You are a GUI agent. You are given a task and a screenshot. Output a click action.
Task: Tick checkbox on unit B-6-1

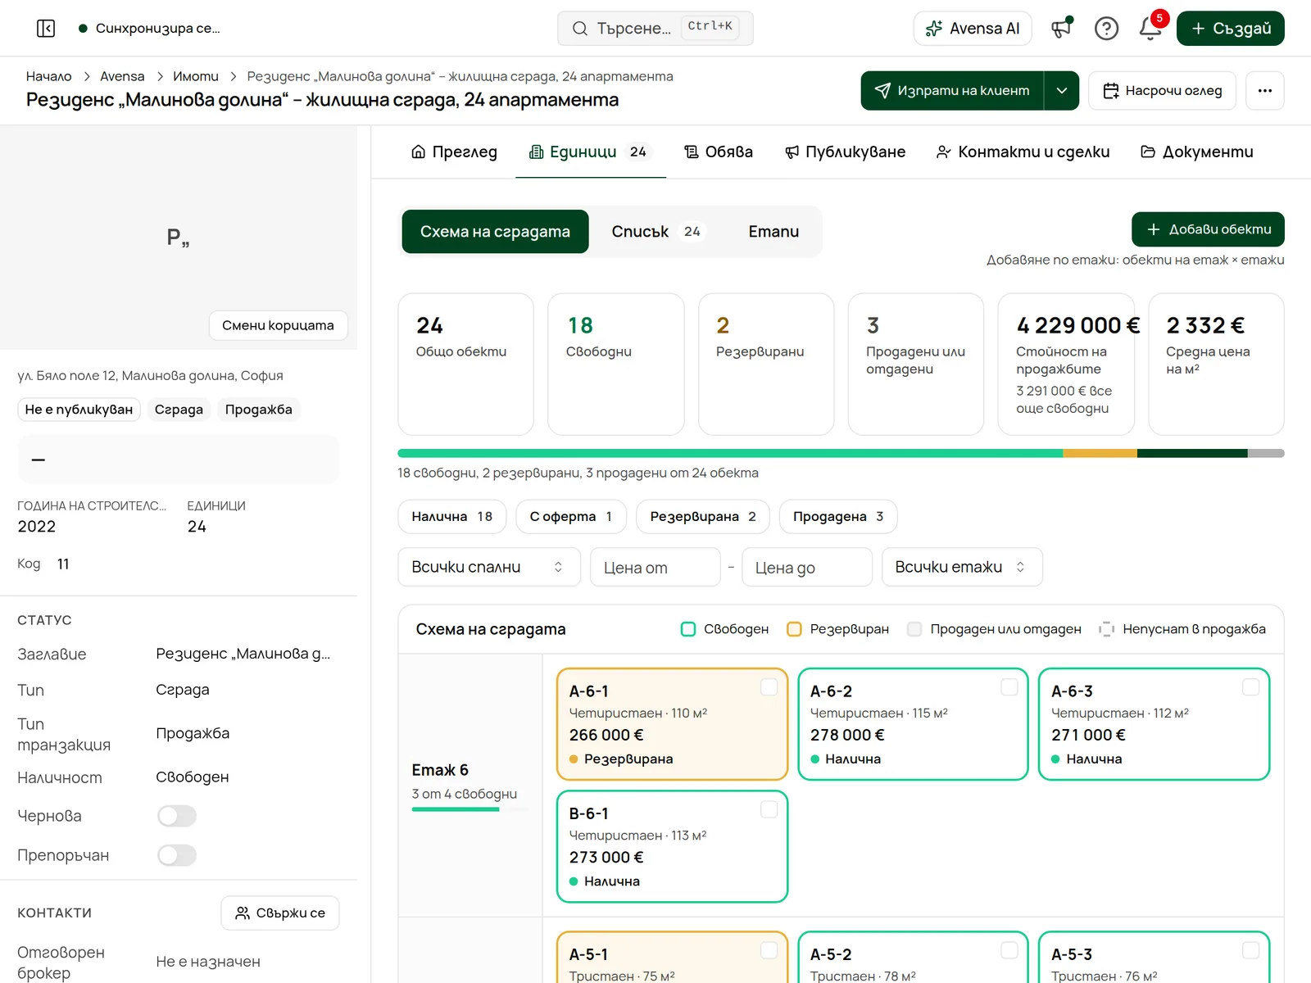coord(769,809)
